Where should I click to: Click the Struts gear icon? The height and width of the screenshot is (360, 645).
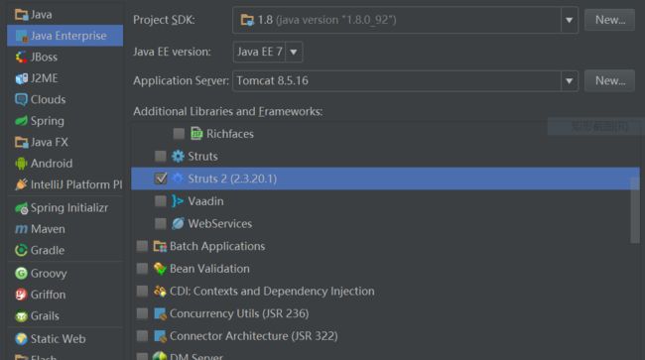(178, 156)
